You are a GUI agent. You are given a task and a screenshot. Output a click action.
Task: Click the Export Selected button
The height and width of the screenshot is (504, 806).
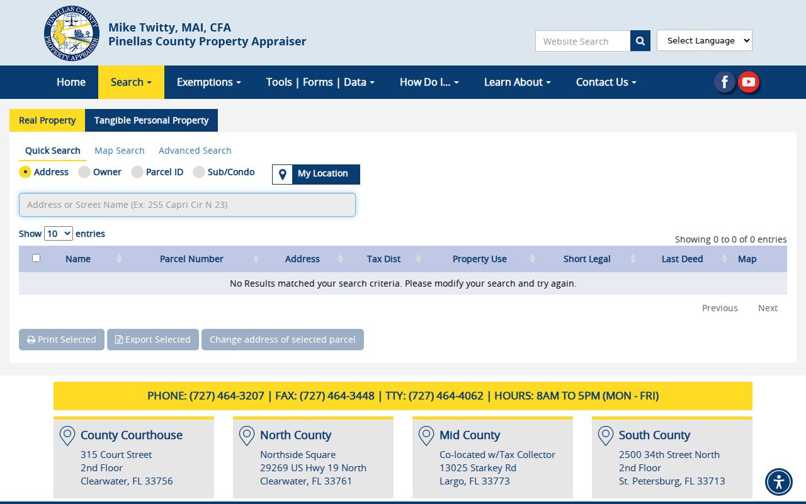point(153,340)
